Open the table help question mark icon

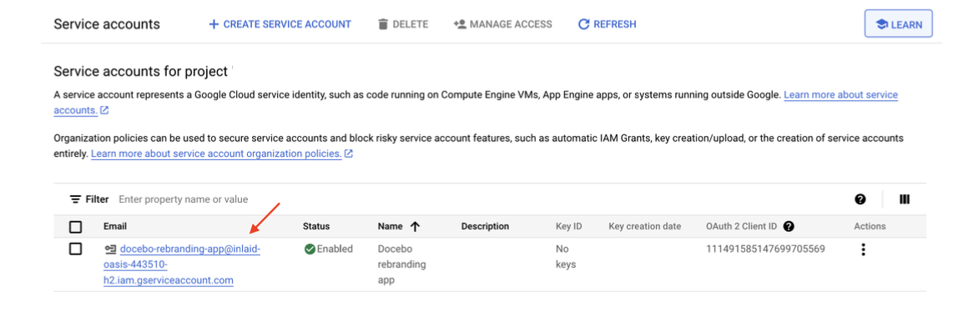click(860, 199)
